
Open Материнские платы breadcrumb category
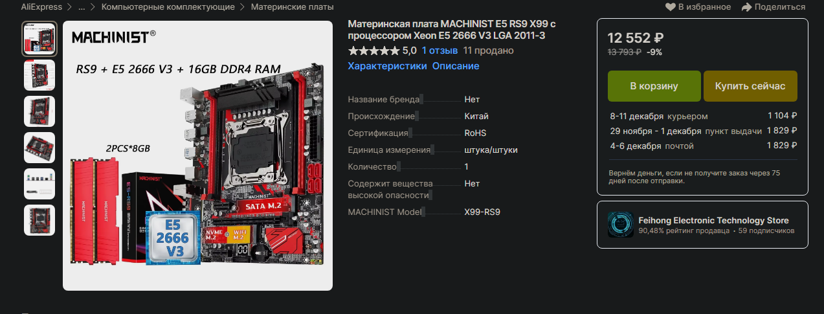point(292,7)
